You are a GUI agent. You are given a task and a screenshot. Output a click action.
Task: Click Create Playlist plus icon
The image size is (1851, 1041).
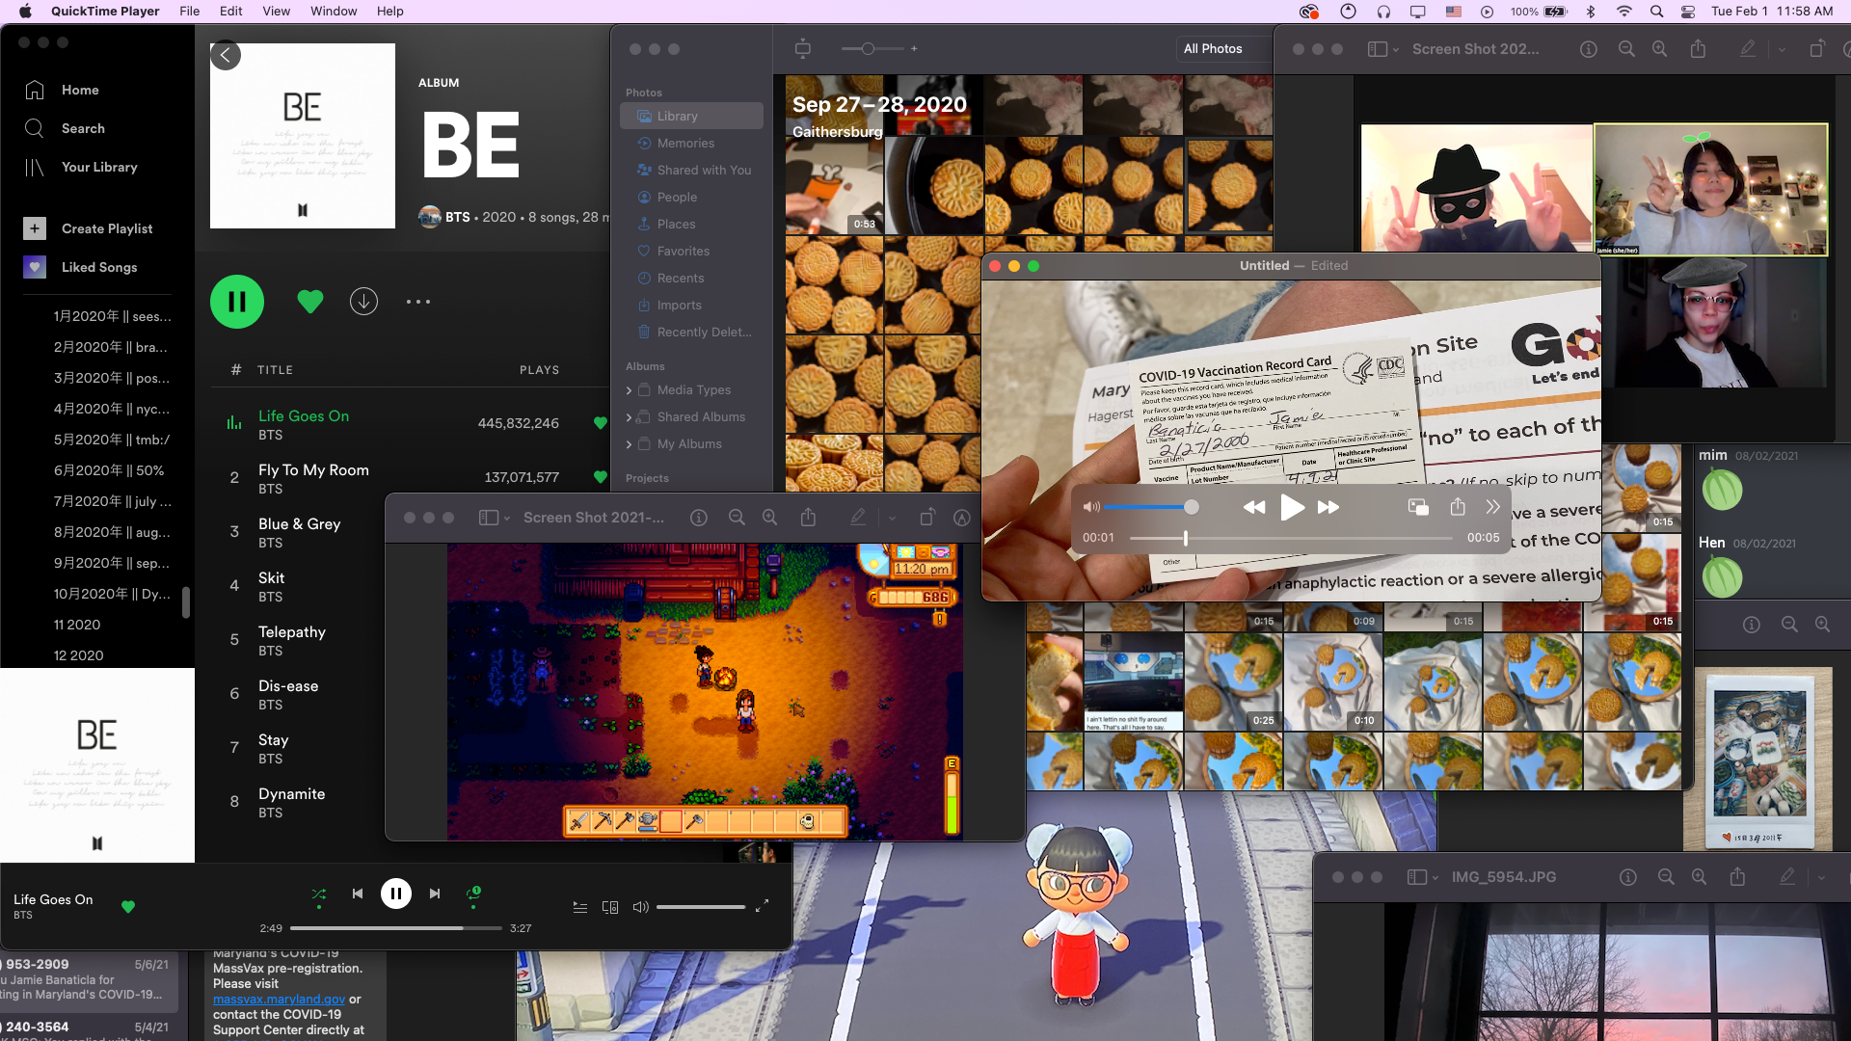coord(35,228)
